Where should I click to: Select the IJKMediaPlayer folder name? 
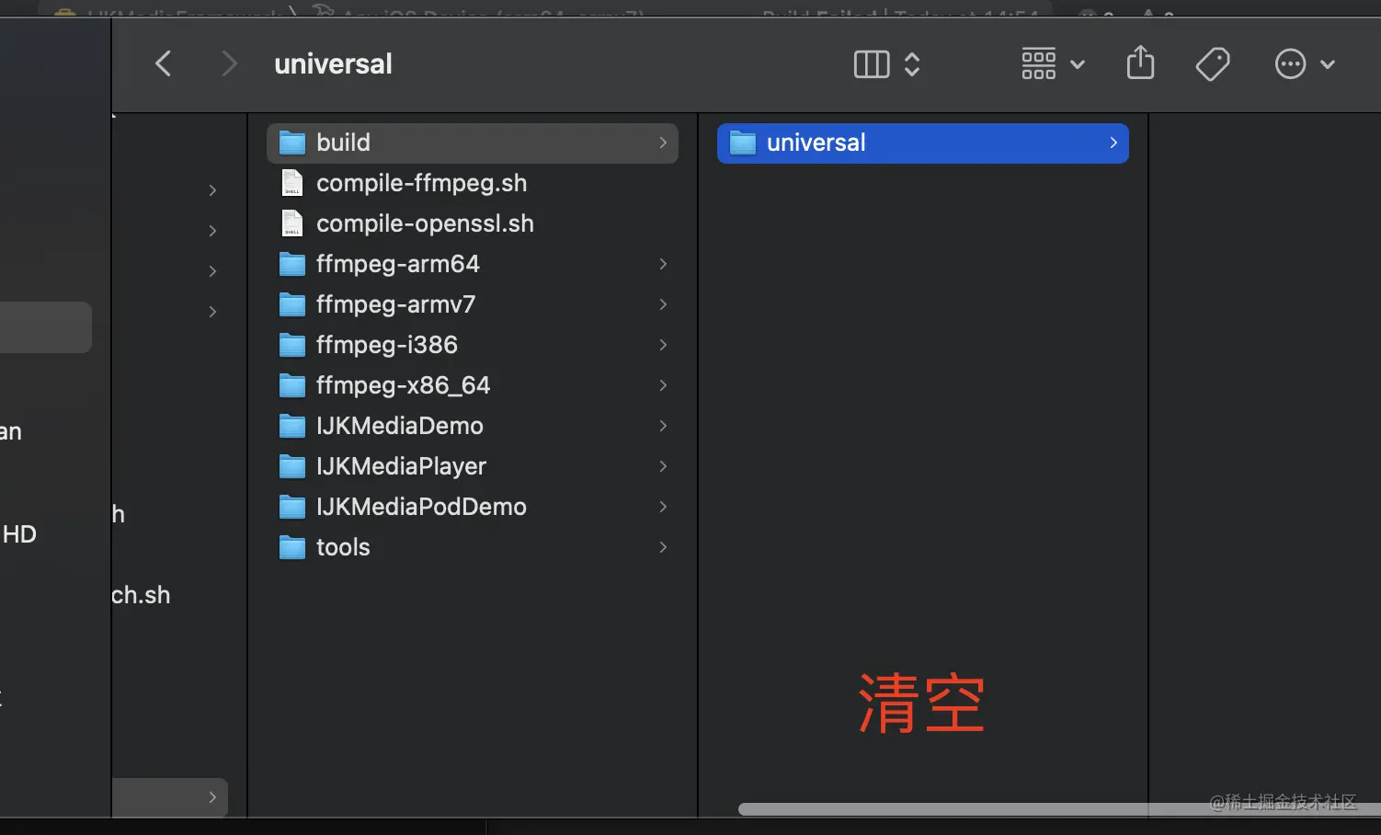401,466
